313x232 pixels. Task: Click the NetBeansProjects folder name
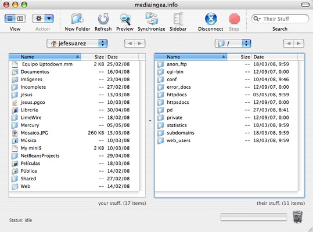[x=40, y=155]
